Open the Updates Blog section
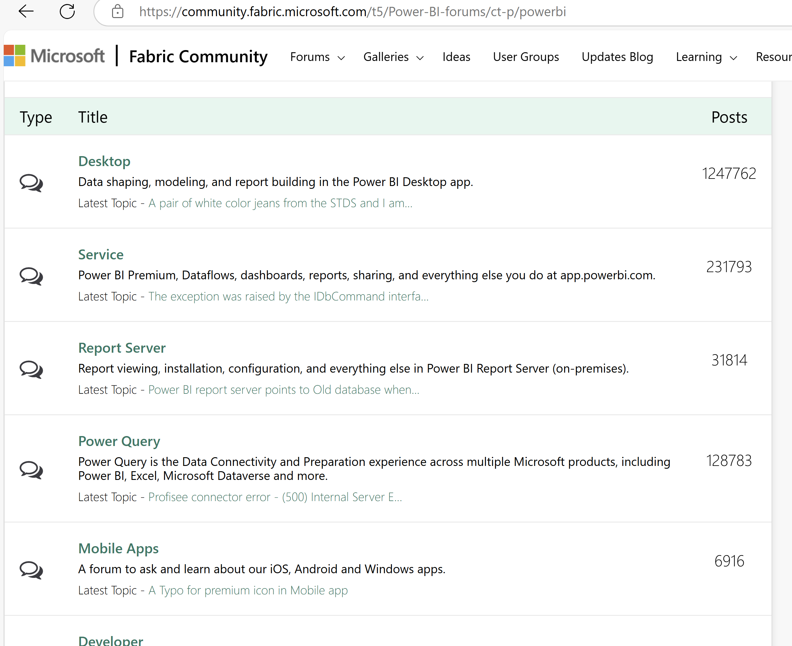The height and width of the screenshot is (646, 792). (617, 57)
